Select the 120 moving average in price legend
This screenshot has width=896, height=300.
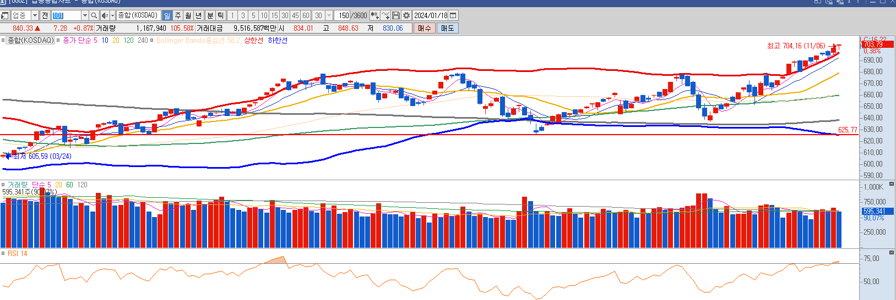click(128, 40)
